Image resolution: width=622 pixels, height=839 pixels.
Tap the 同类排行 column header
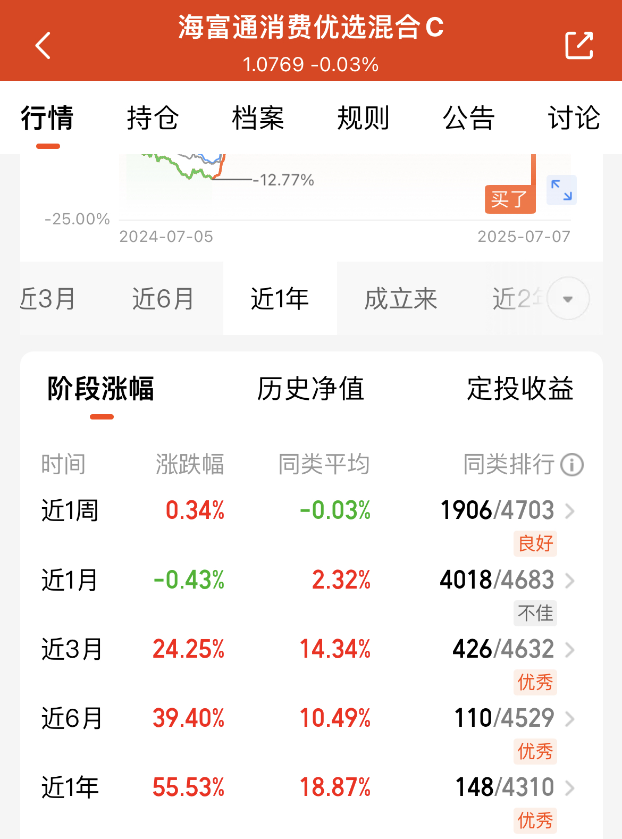pyautogui.click(x=509, y=464)
